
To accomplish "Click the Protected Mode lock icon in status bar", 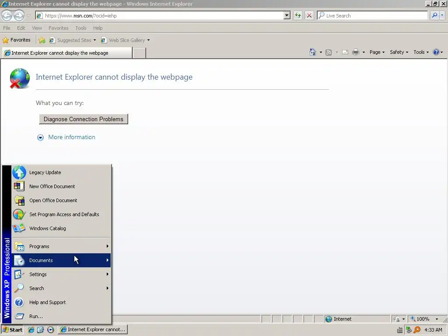I will click(396, 319).
